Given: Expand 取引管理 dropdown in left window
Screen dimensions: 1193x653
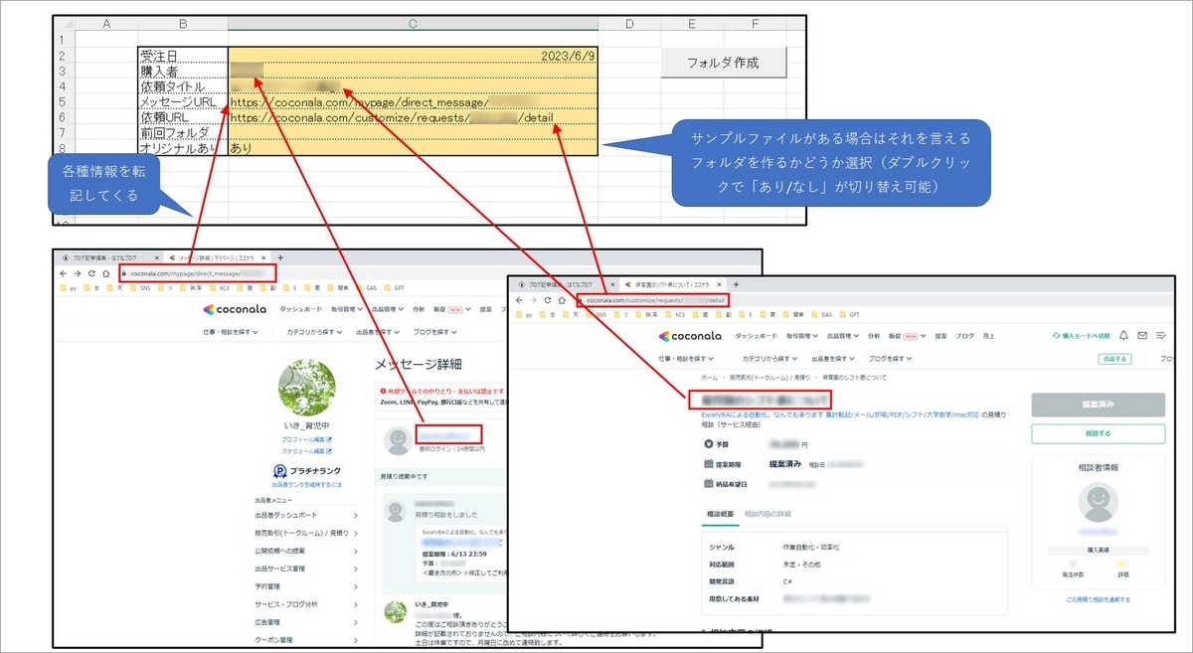Looking at the screenshot, I should (x=346, y=309).
